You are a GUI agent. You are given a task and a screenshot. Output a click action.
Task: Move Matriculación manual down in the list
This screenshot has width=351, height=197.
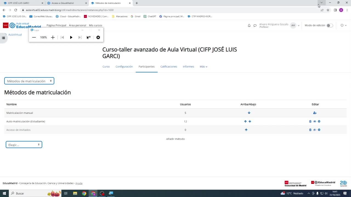coord(249,113)
